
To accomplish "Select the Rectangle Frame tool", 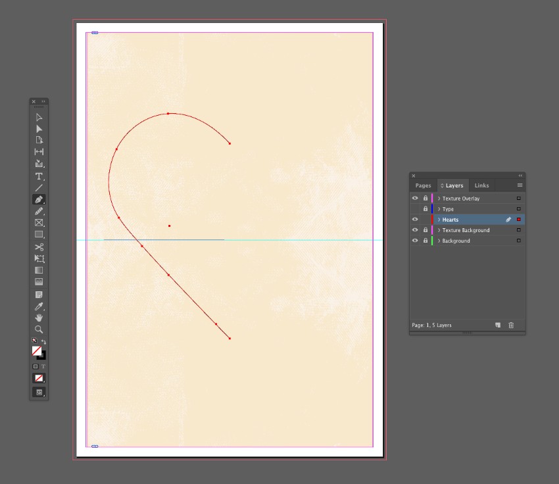I will (x=39, y=223).
